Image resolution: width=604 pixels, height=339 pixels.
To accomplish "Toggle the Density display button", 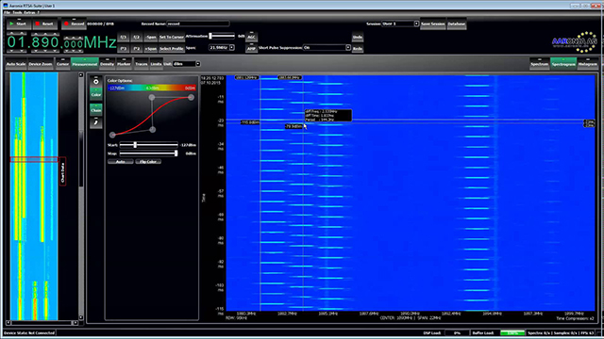I will click(x=107, y=64).
